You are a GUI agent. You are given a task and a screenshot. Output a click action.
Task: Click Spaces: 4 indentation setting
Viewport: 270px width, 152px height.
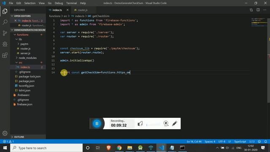point(210,141)
